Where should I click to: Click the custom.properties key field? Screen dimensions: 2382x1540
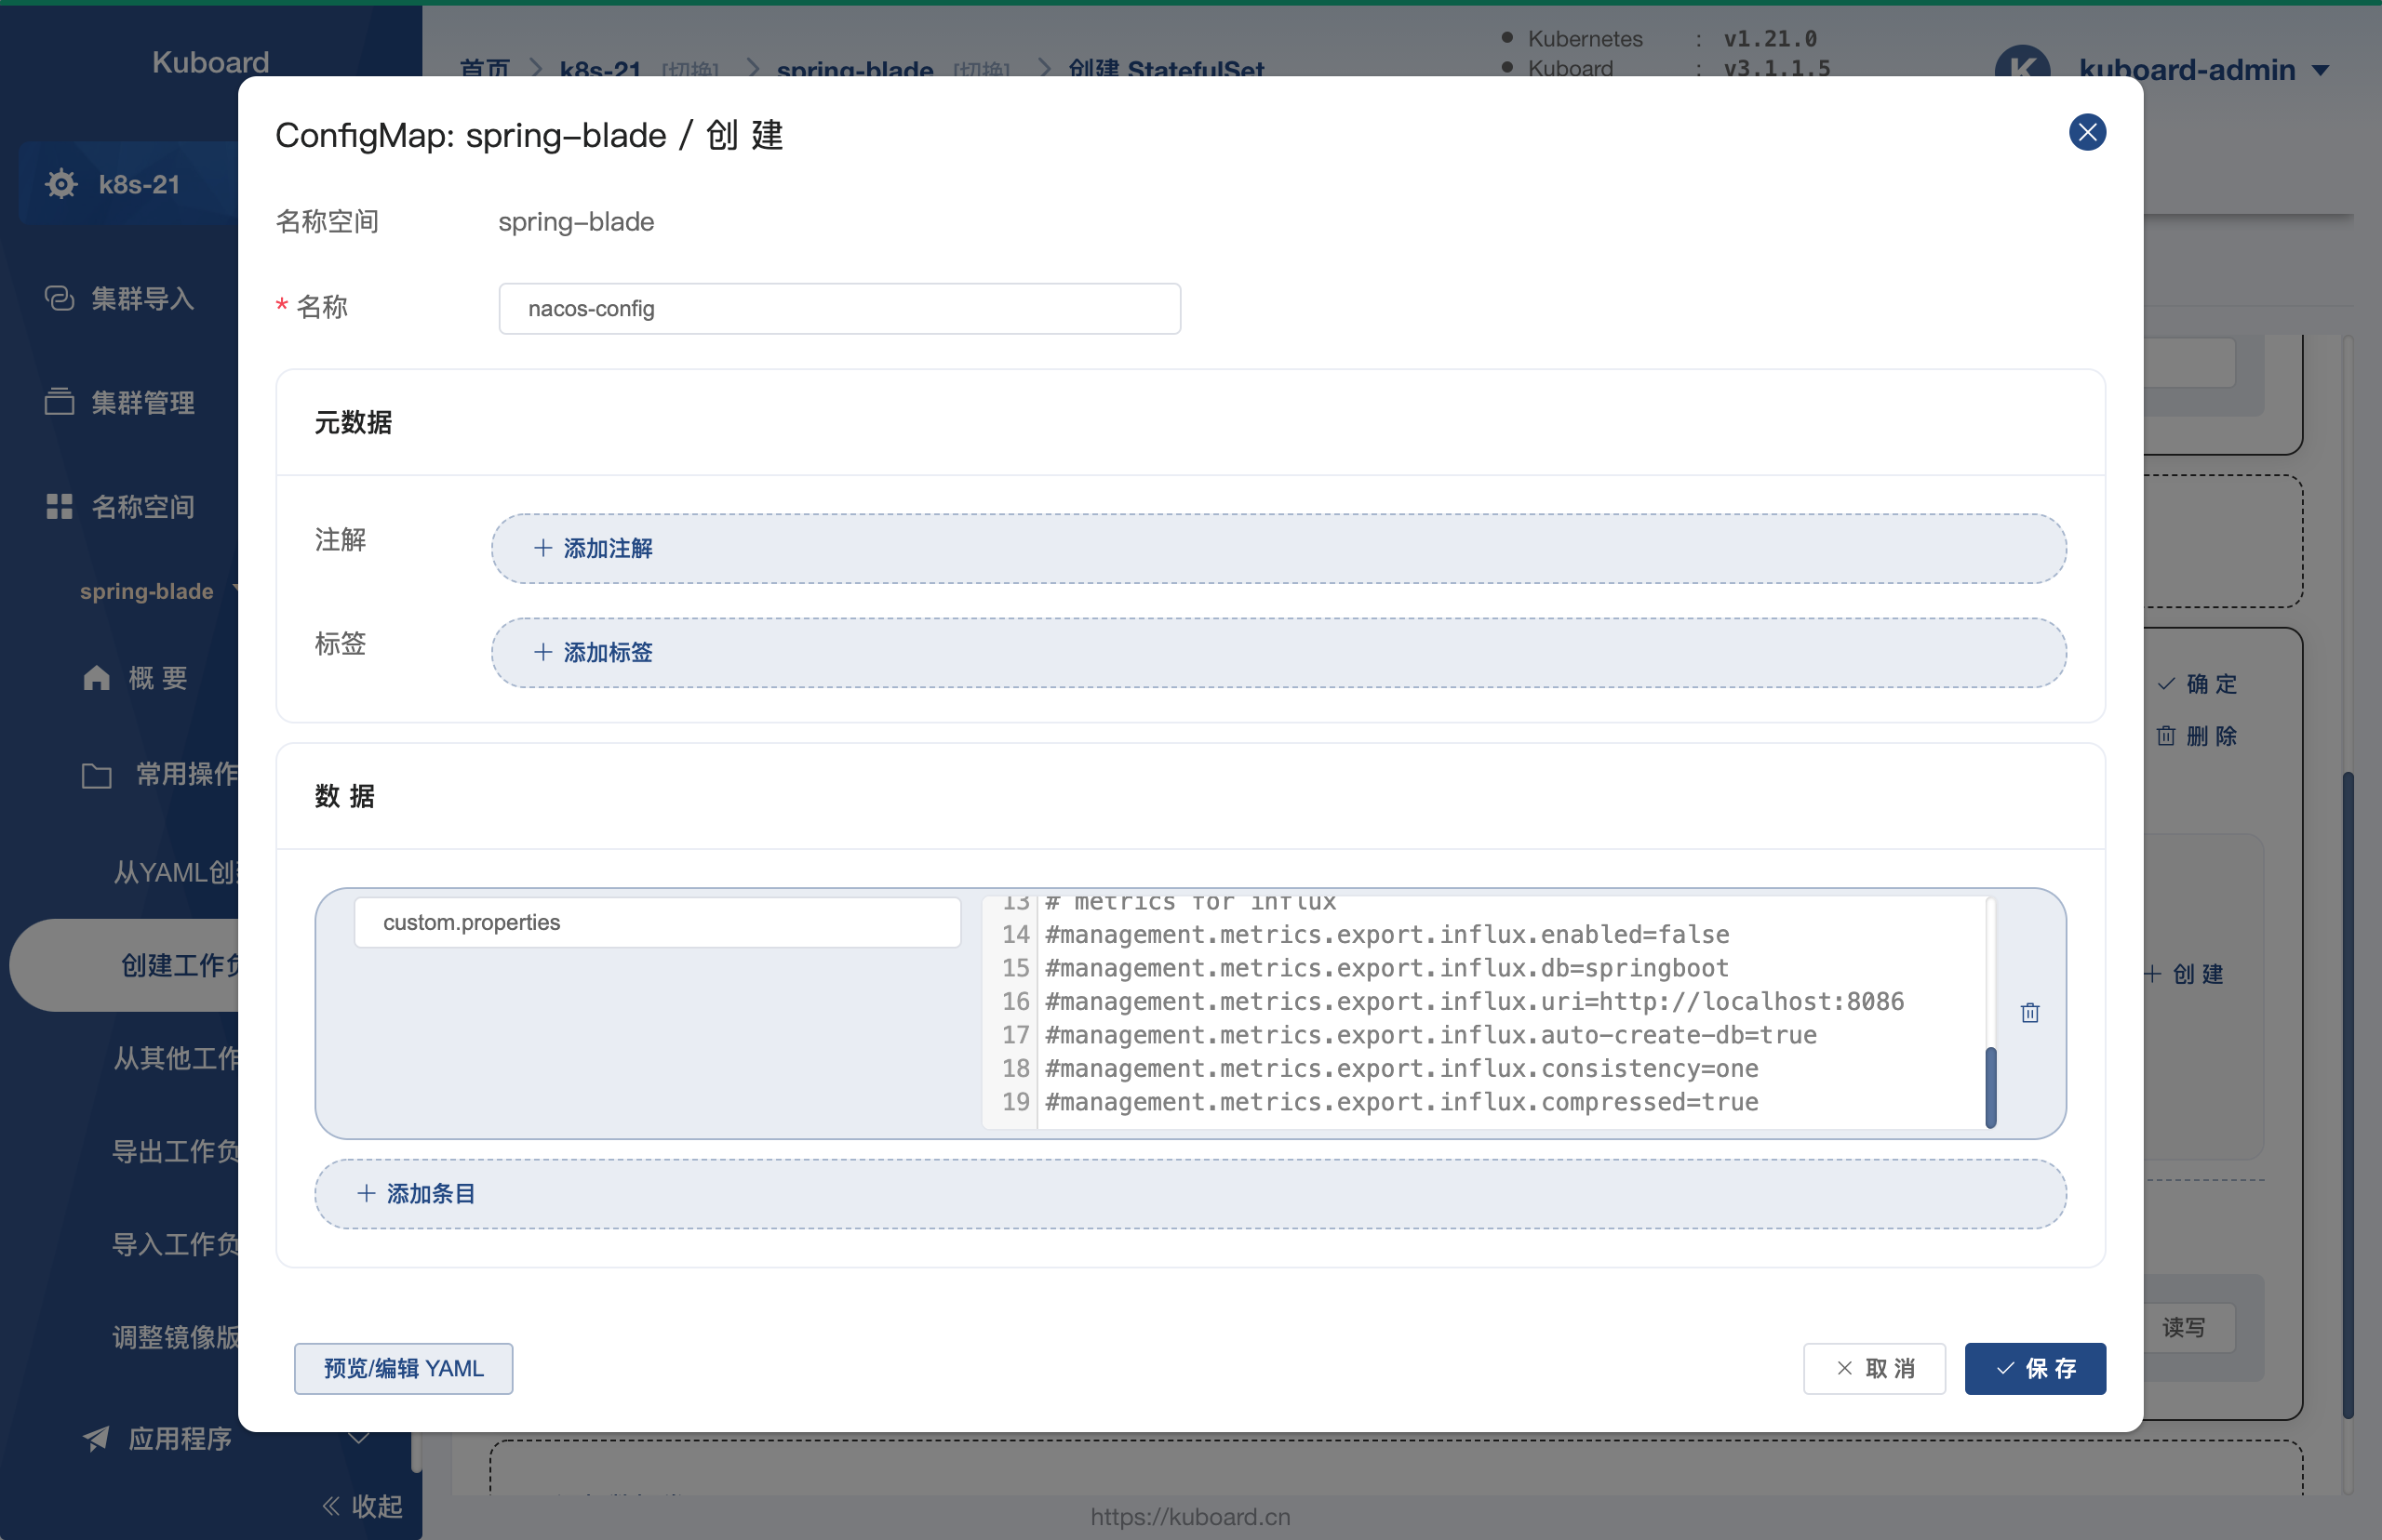657,922
